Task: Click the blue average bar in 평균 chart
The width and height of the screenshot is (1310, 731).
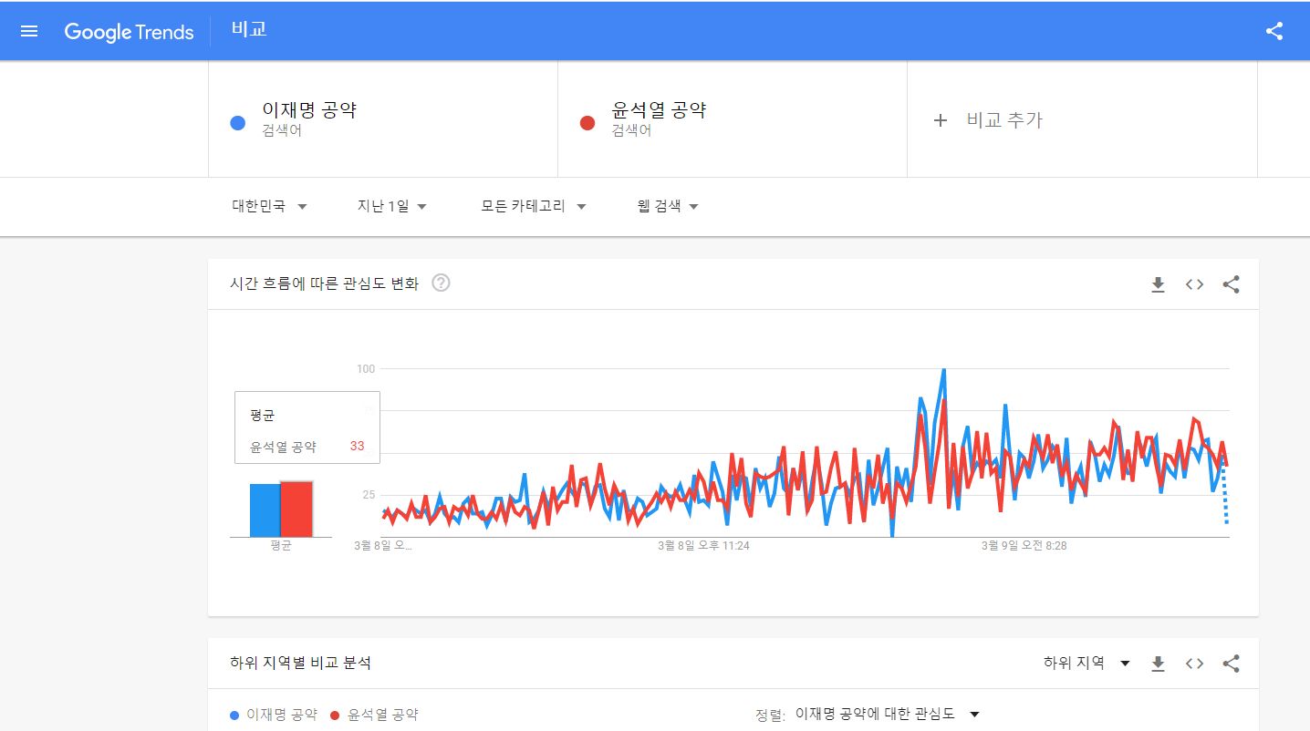Action: pyautogui.click(x=265, y=510)
